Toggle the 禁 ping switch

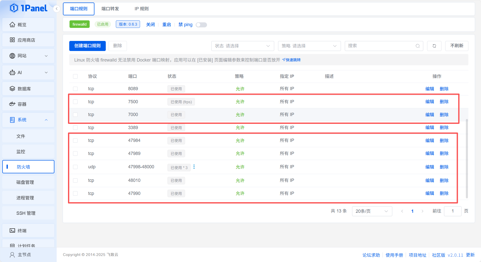point(201,25)
